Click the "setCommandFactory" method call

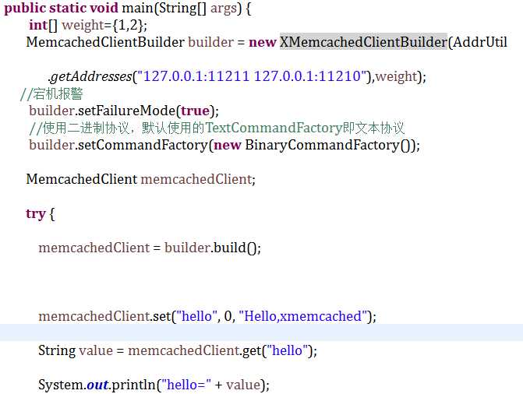point(143,146)
